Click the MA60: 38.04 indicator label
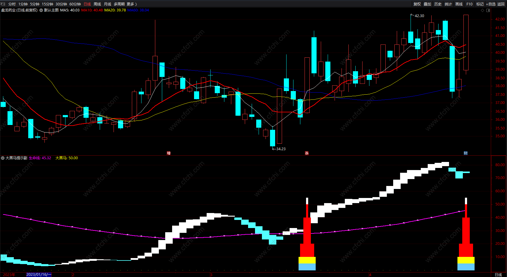Viewport: 507px width, 277px height. 138,10
